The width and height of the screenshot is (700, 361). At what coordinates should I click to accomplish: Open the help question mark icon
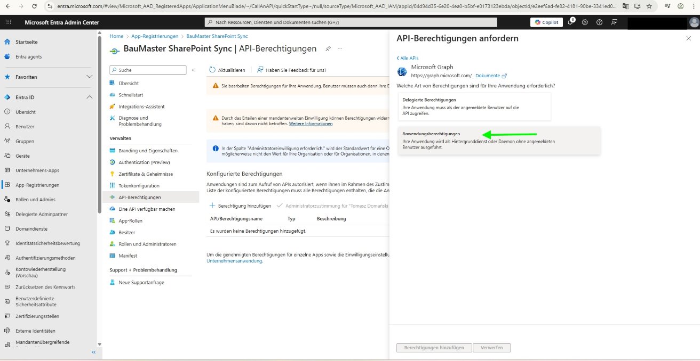coord(599,22)
